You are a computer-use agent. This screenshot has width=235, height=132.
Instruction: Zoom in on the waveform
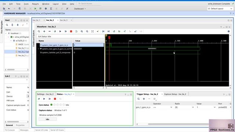(82, 32)
